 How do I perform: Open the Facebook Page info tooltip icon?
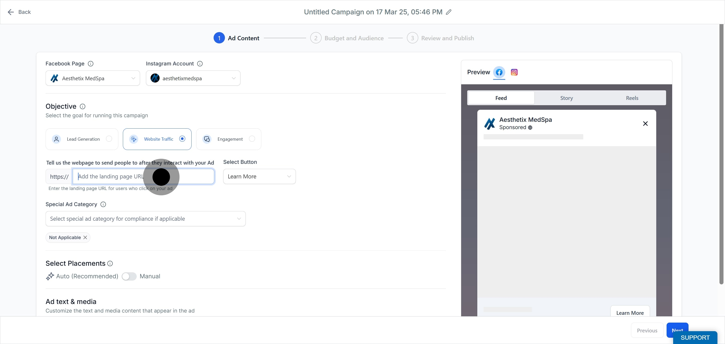(91, 64)
